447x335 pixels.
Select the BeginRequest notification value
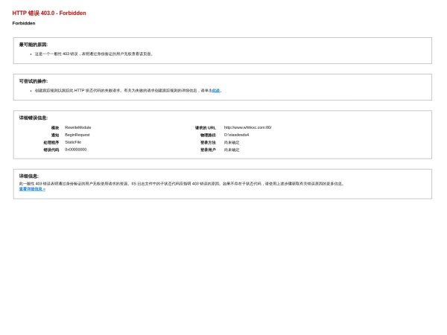coord(77,135)
